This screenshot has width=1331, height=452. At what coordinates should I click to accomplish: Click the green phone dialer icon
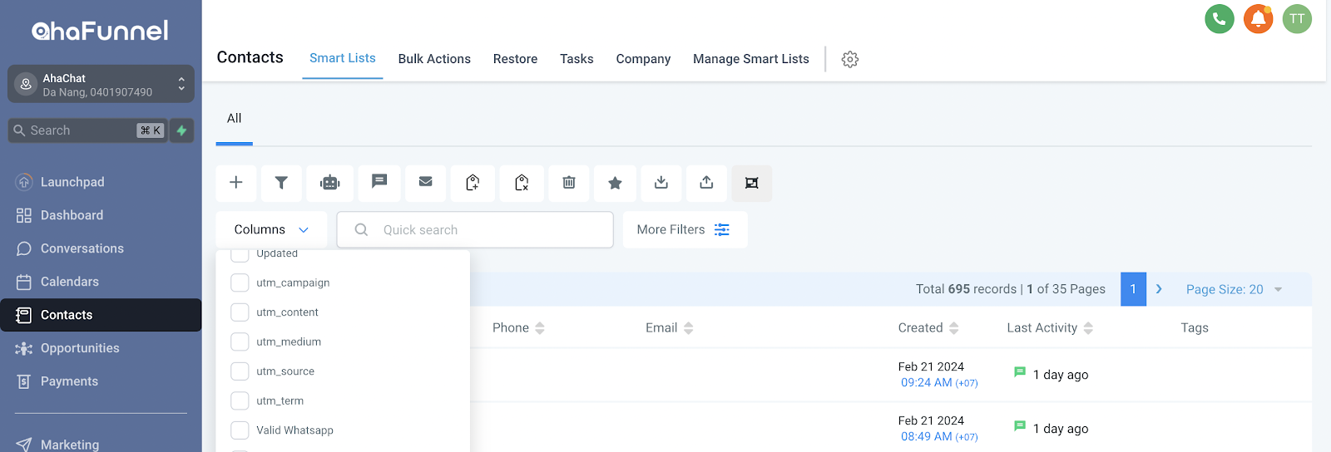1220,18
